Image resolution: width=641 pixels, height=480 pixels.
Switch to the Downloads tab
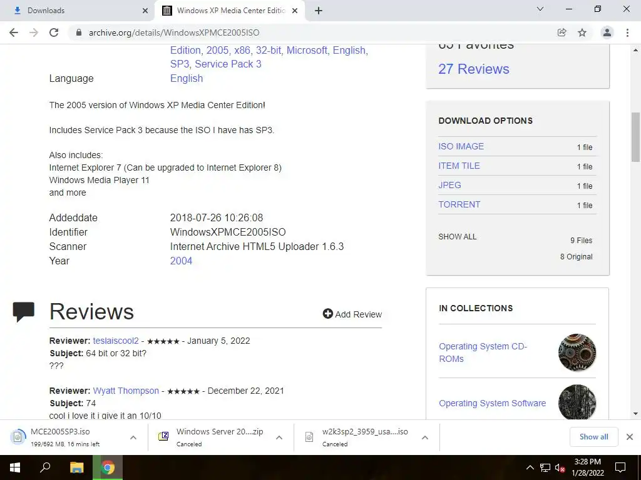(78, 11)
